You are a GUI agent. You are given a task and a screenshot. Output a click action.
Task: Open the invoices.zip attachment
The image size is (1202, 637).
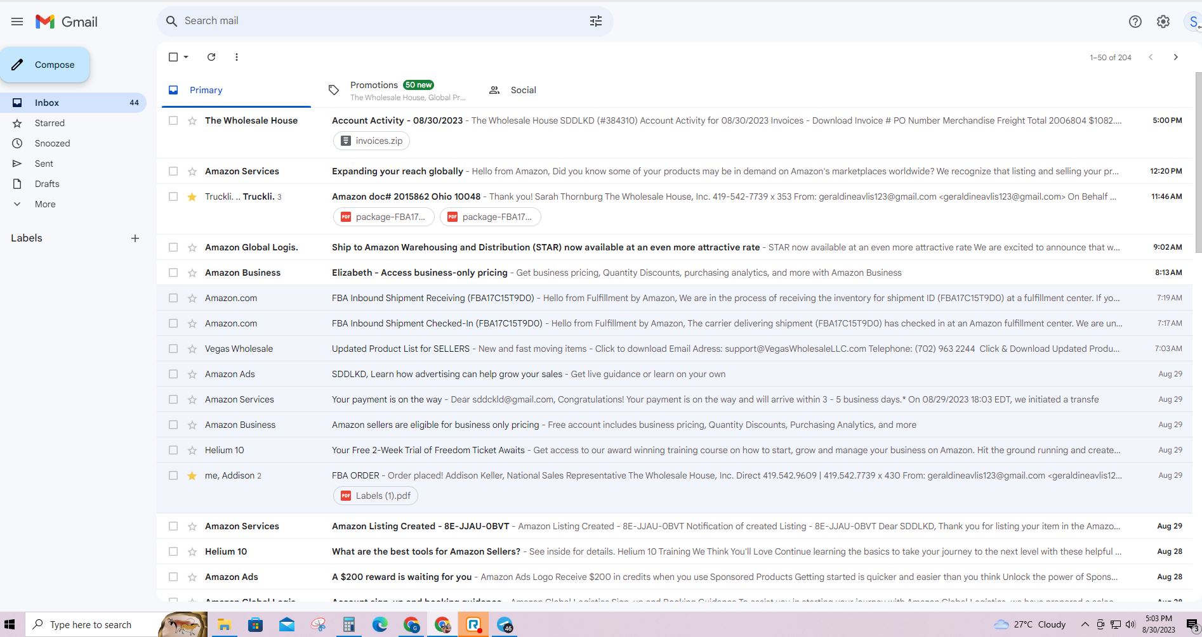[371, 141]
